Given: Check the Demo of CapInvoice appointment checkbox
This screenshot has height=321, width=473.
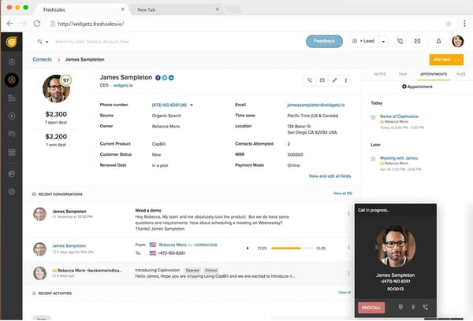Looking at the screenshot, I should point(373,117).
